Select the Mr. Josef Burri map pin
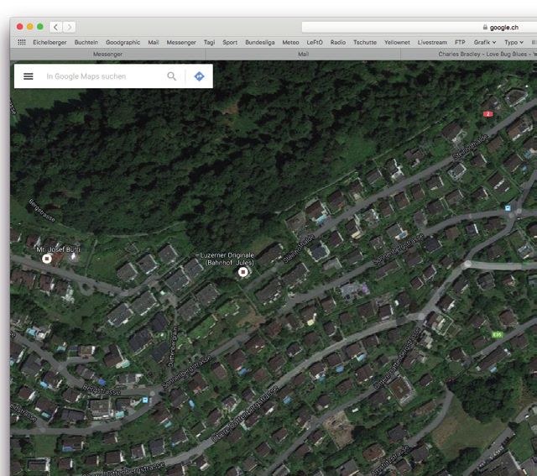537x476 pixels. coord(47,259)
